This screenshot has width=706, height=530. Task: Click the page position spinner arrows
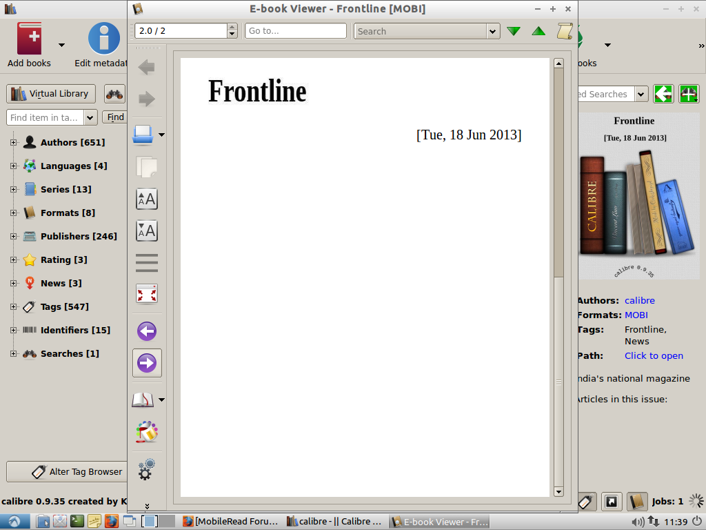click(232, 30)
